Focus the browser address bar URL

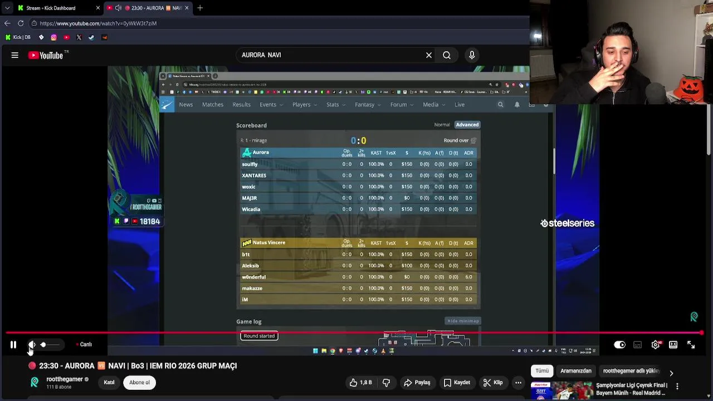(x=98, y=23)
